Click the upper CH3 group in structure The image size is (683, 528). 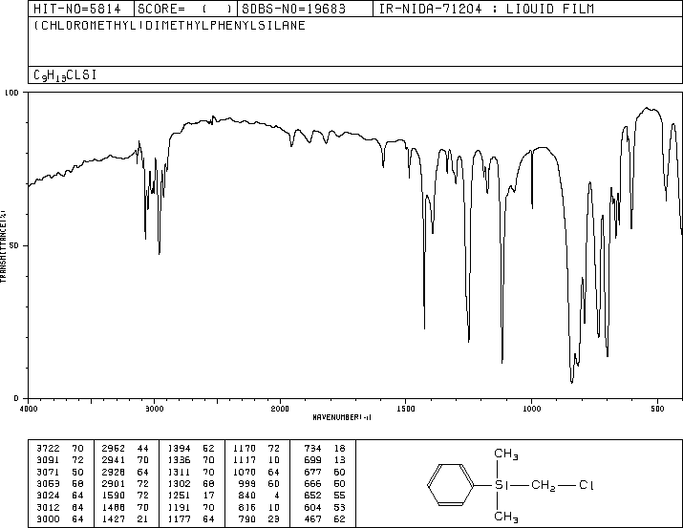(x=506, y=454)
